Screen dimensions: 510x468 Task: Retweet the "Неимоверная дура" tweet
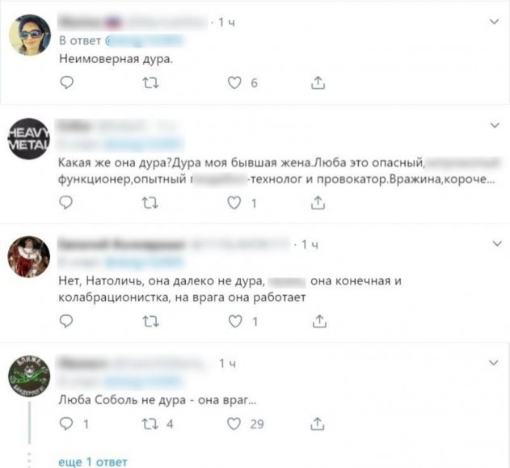(151, 83)
